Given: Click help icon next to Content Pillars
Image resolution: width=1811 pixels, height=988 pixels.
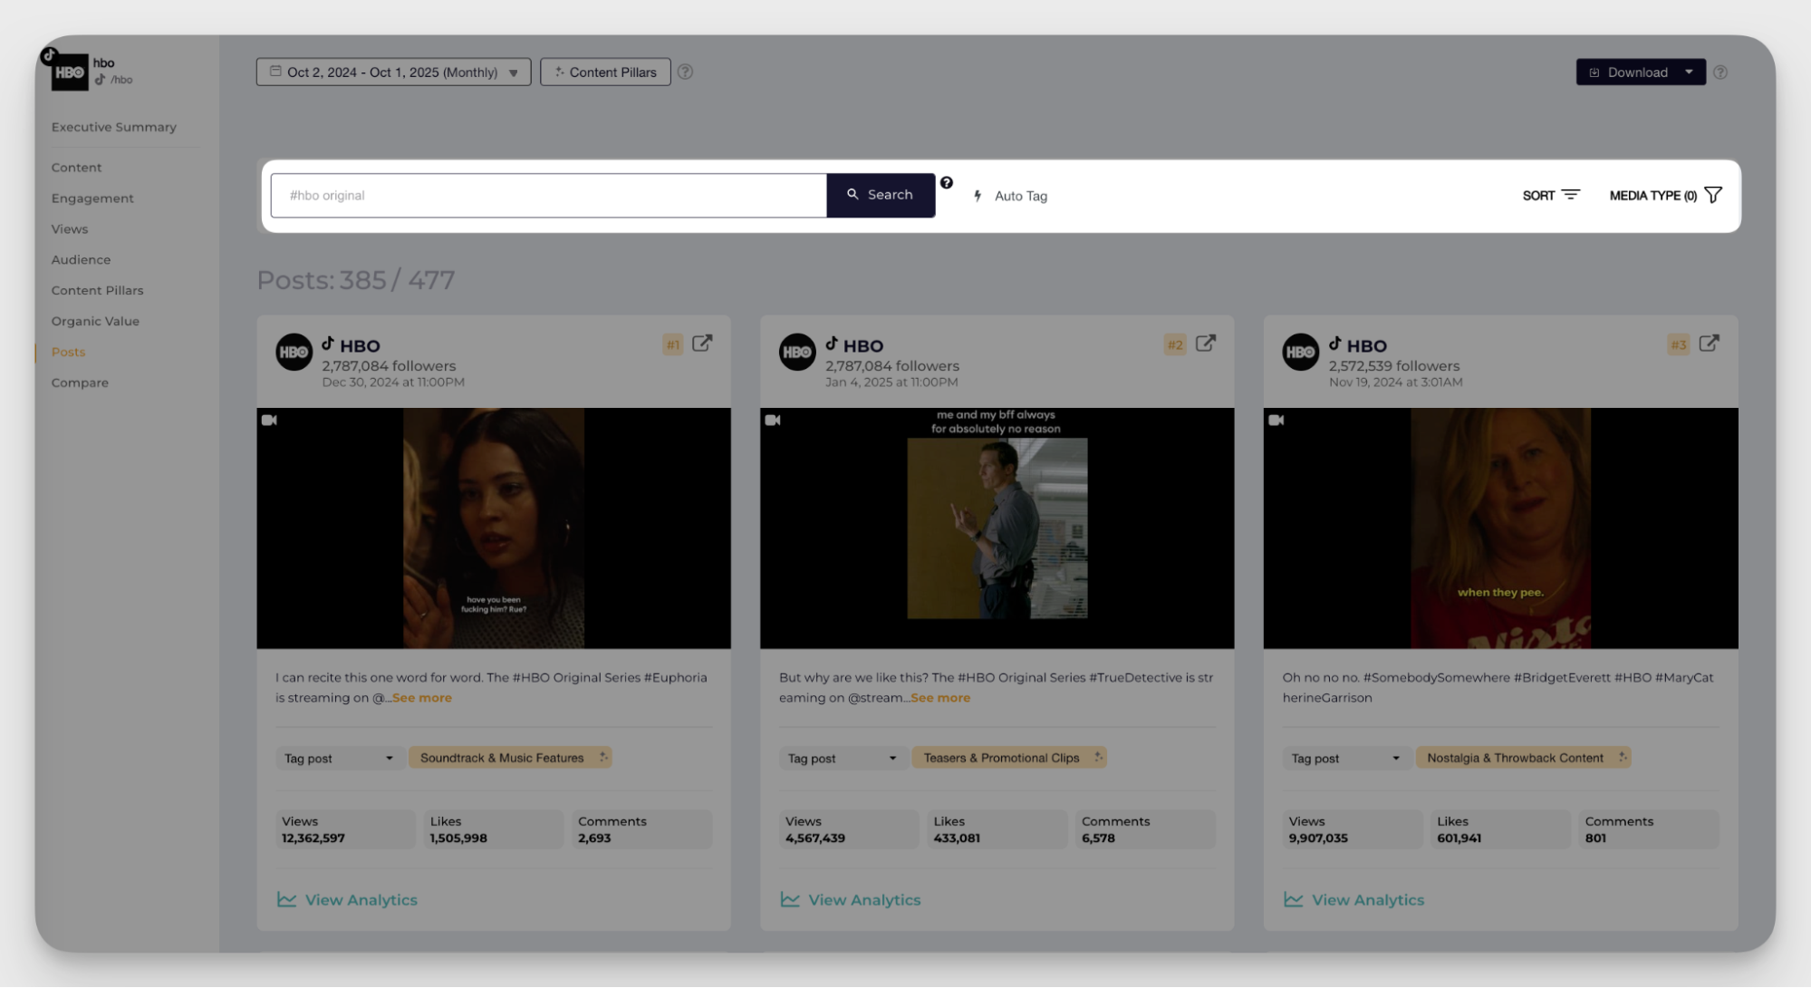Looking at the screenshot, I should (685, 73).
